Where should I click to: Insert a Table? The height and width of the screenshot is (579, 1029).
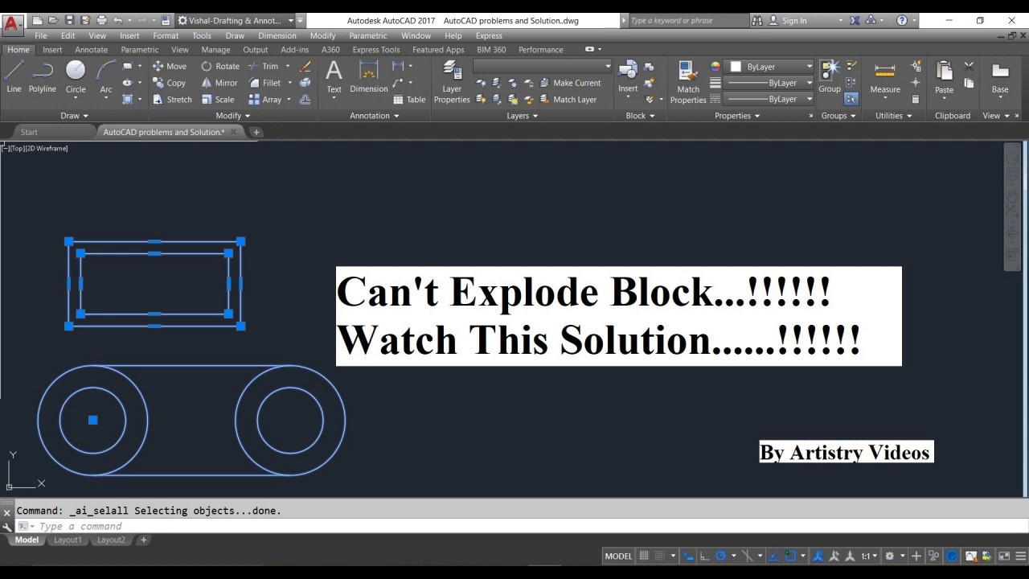pyautogui.click(x=409, y=100)
